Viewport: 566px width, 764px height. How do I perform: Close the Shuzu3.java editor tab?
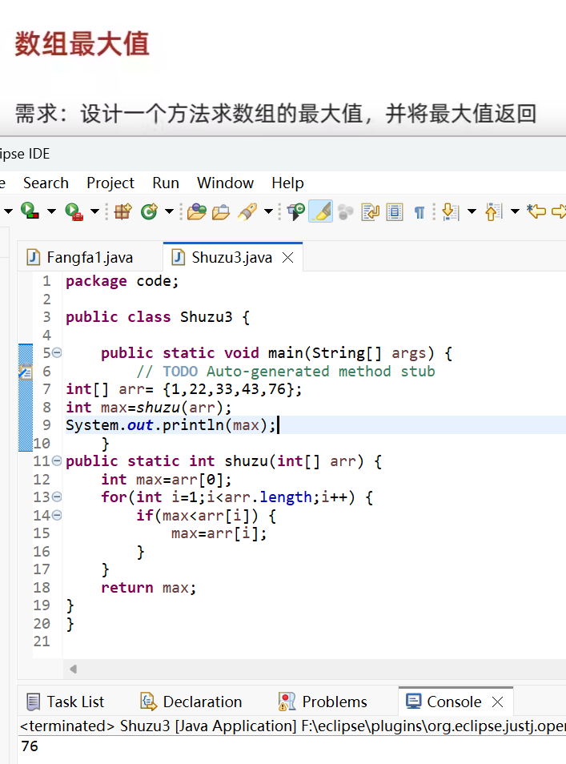tap(288, 257)
